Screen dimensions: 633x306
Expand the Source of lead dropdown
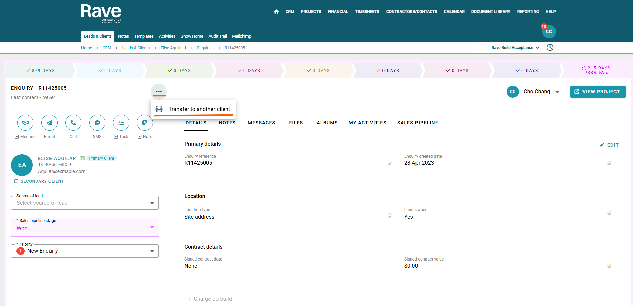tap(85, 203)
